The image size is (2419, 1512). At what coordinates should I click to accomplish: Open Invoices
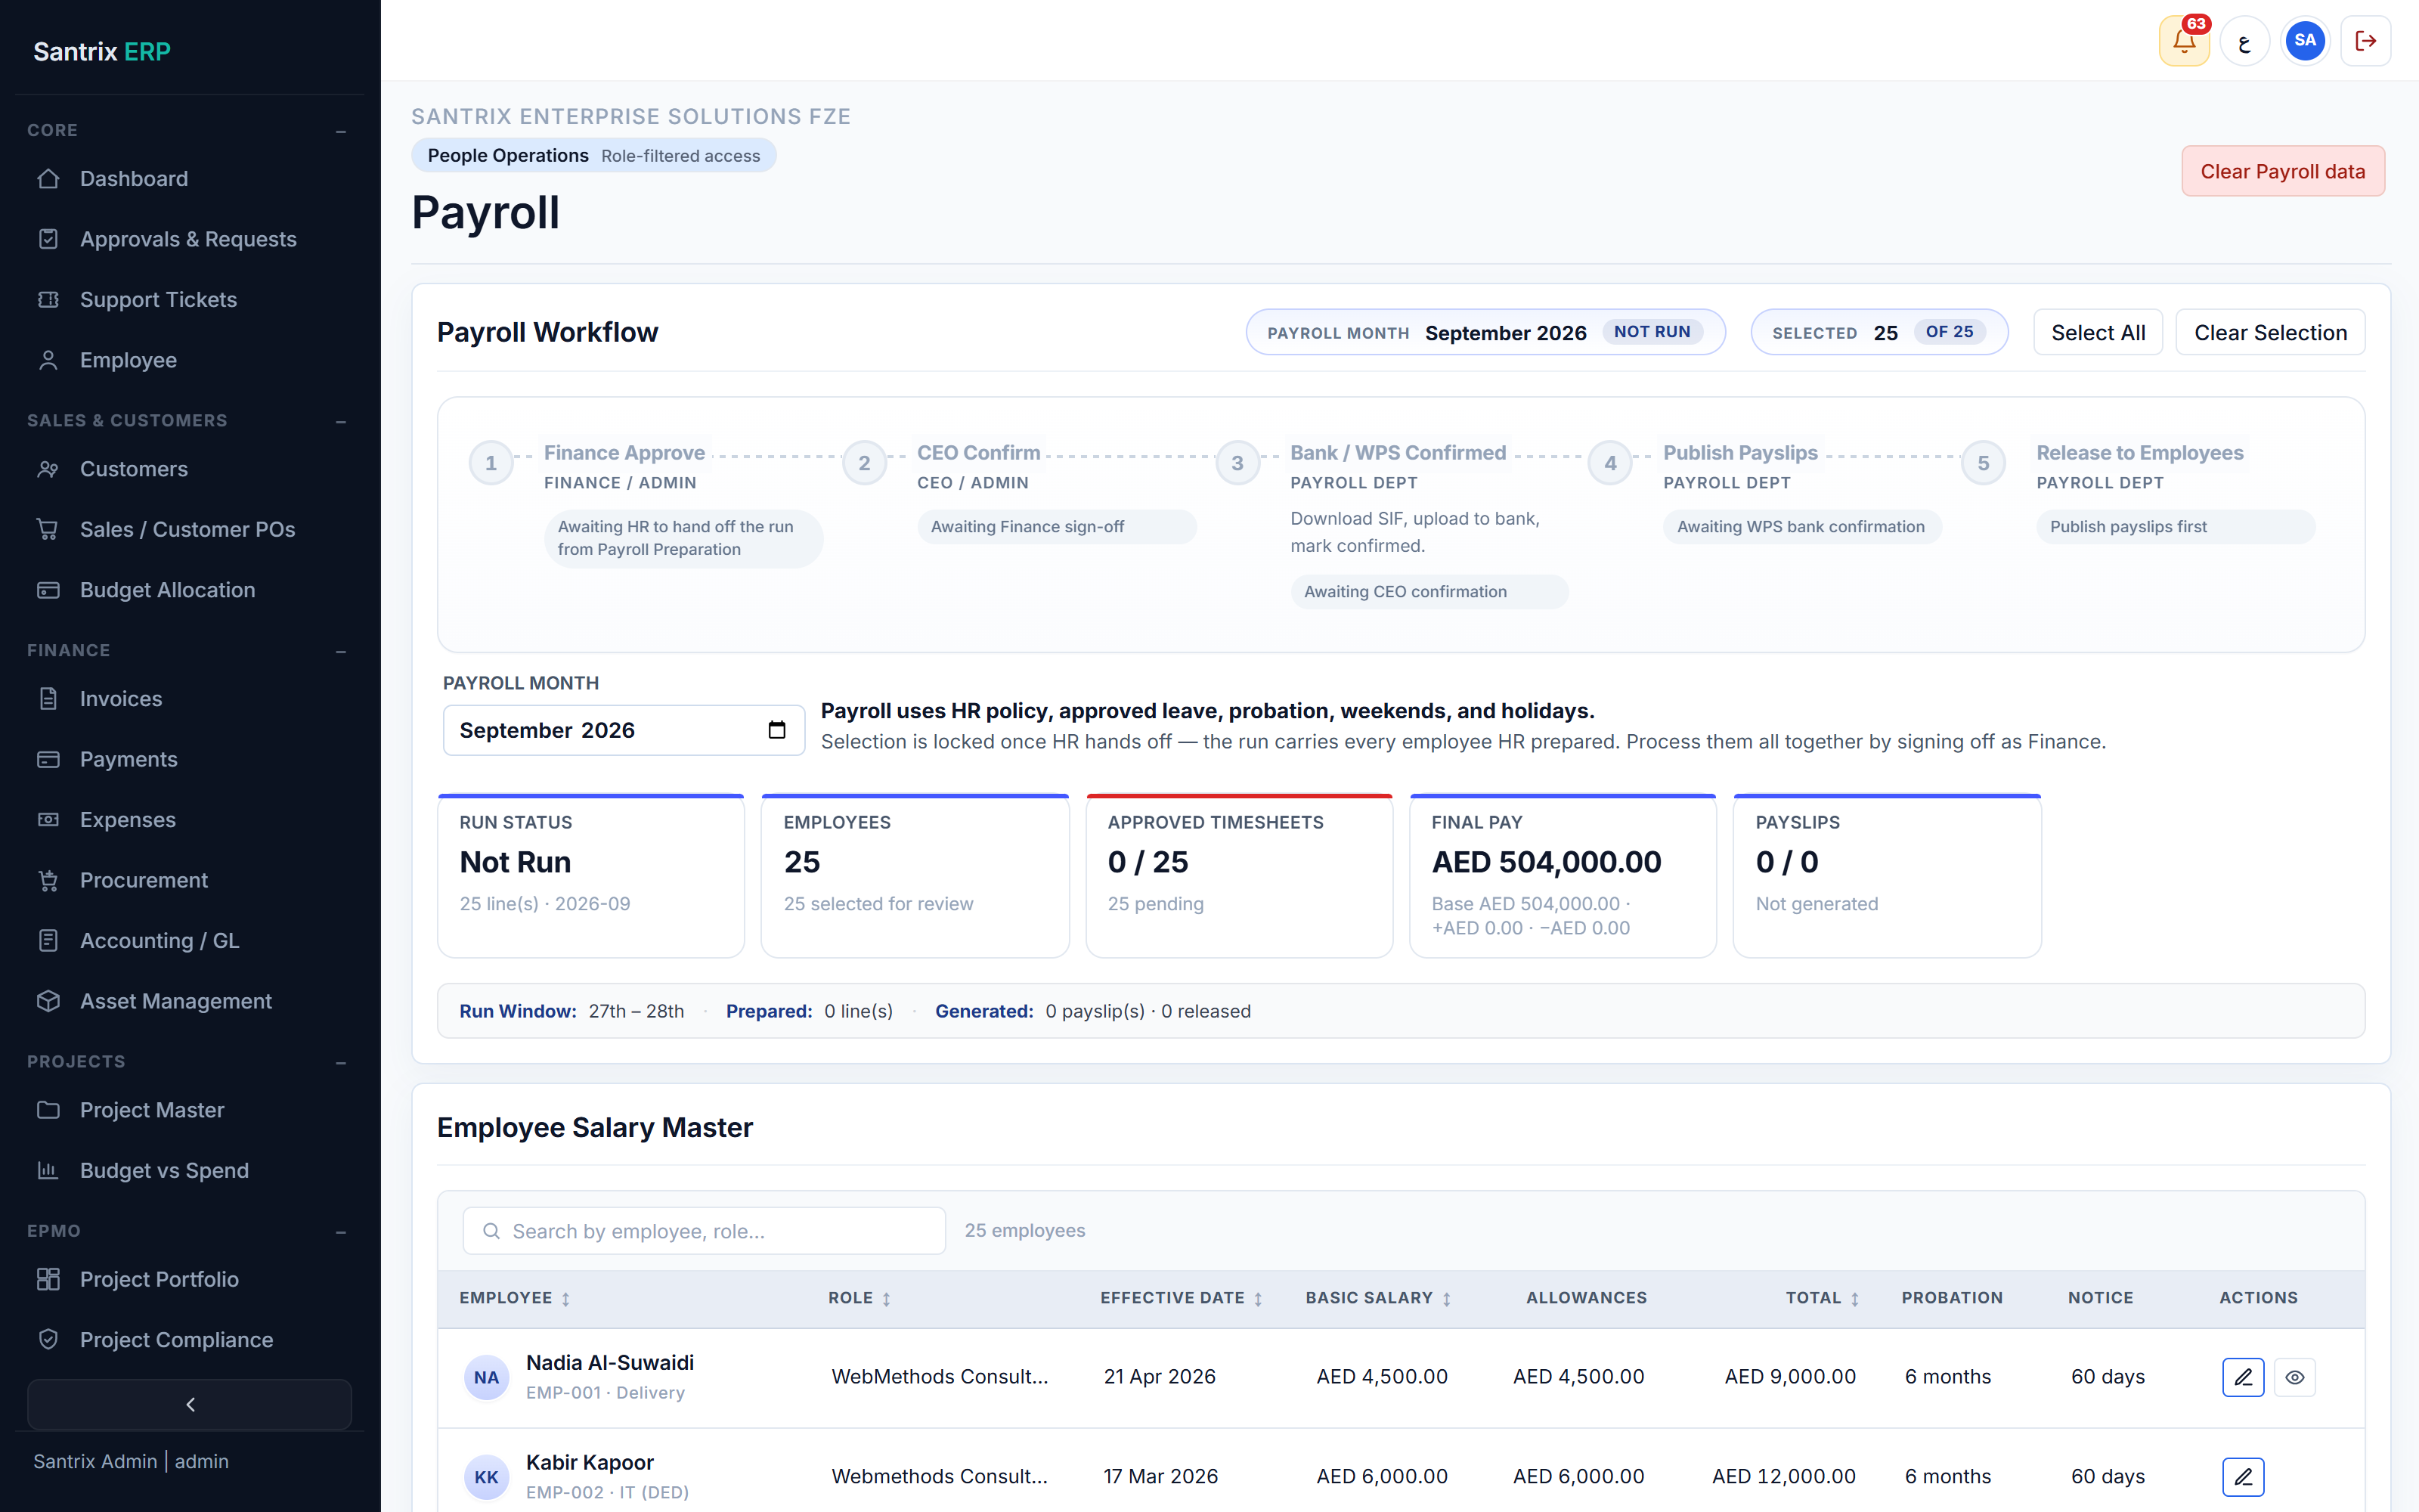tap(190, 699)
